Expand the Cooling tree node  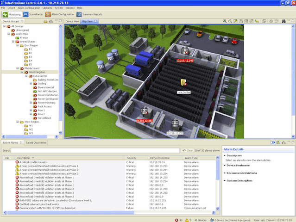pyautogui.click(x=31, y=84)
